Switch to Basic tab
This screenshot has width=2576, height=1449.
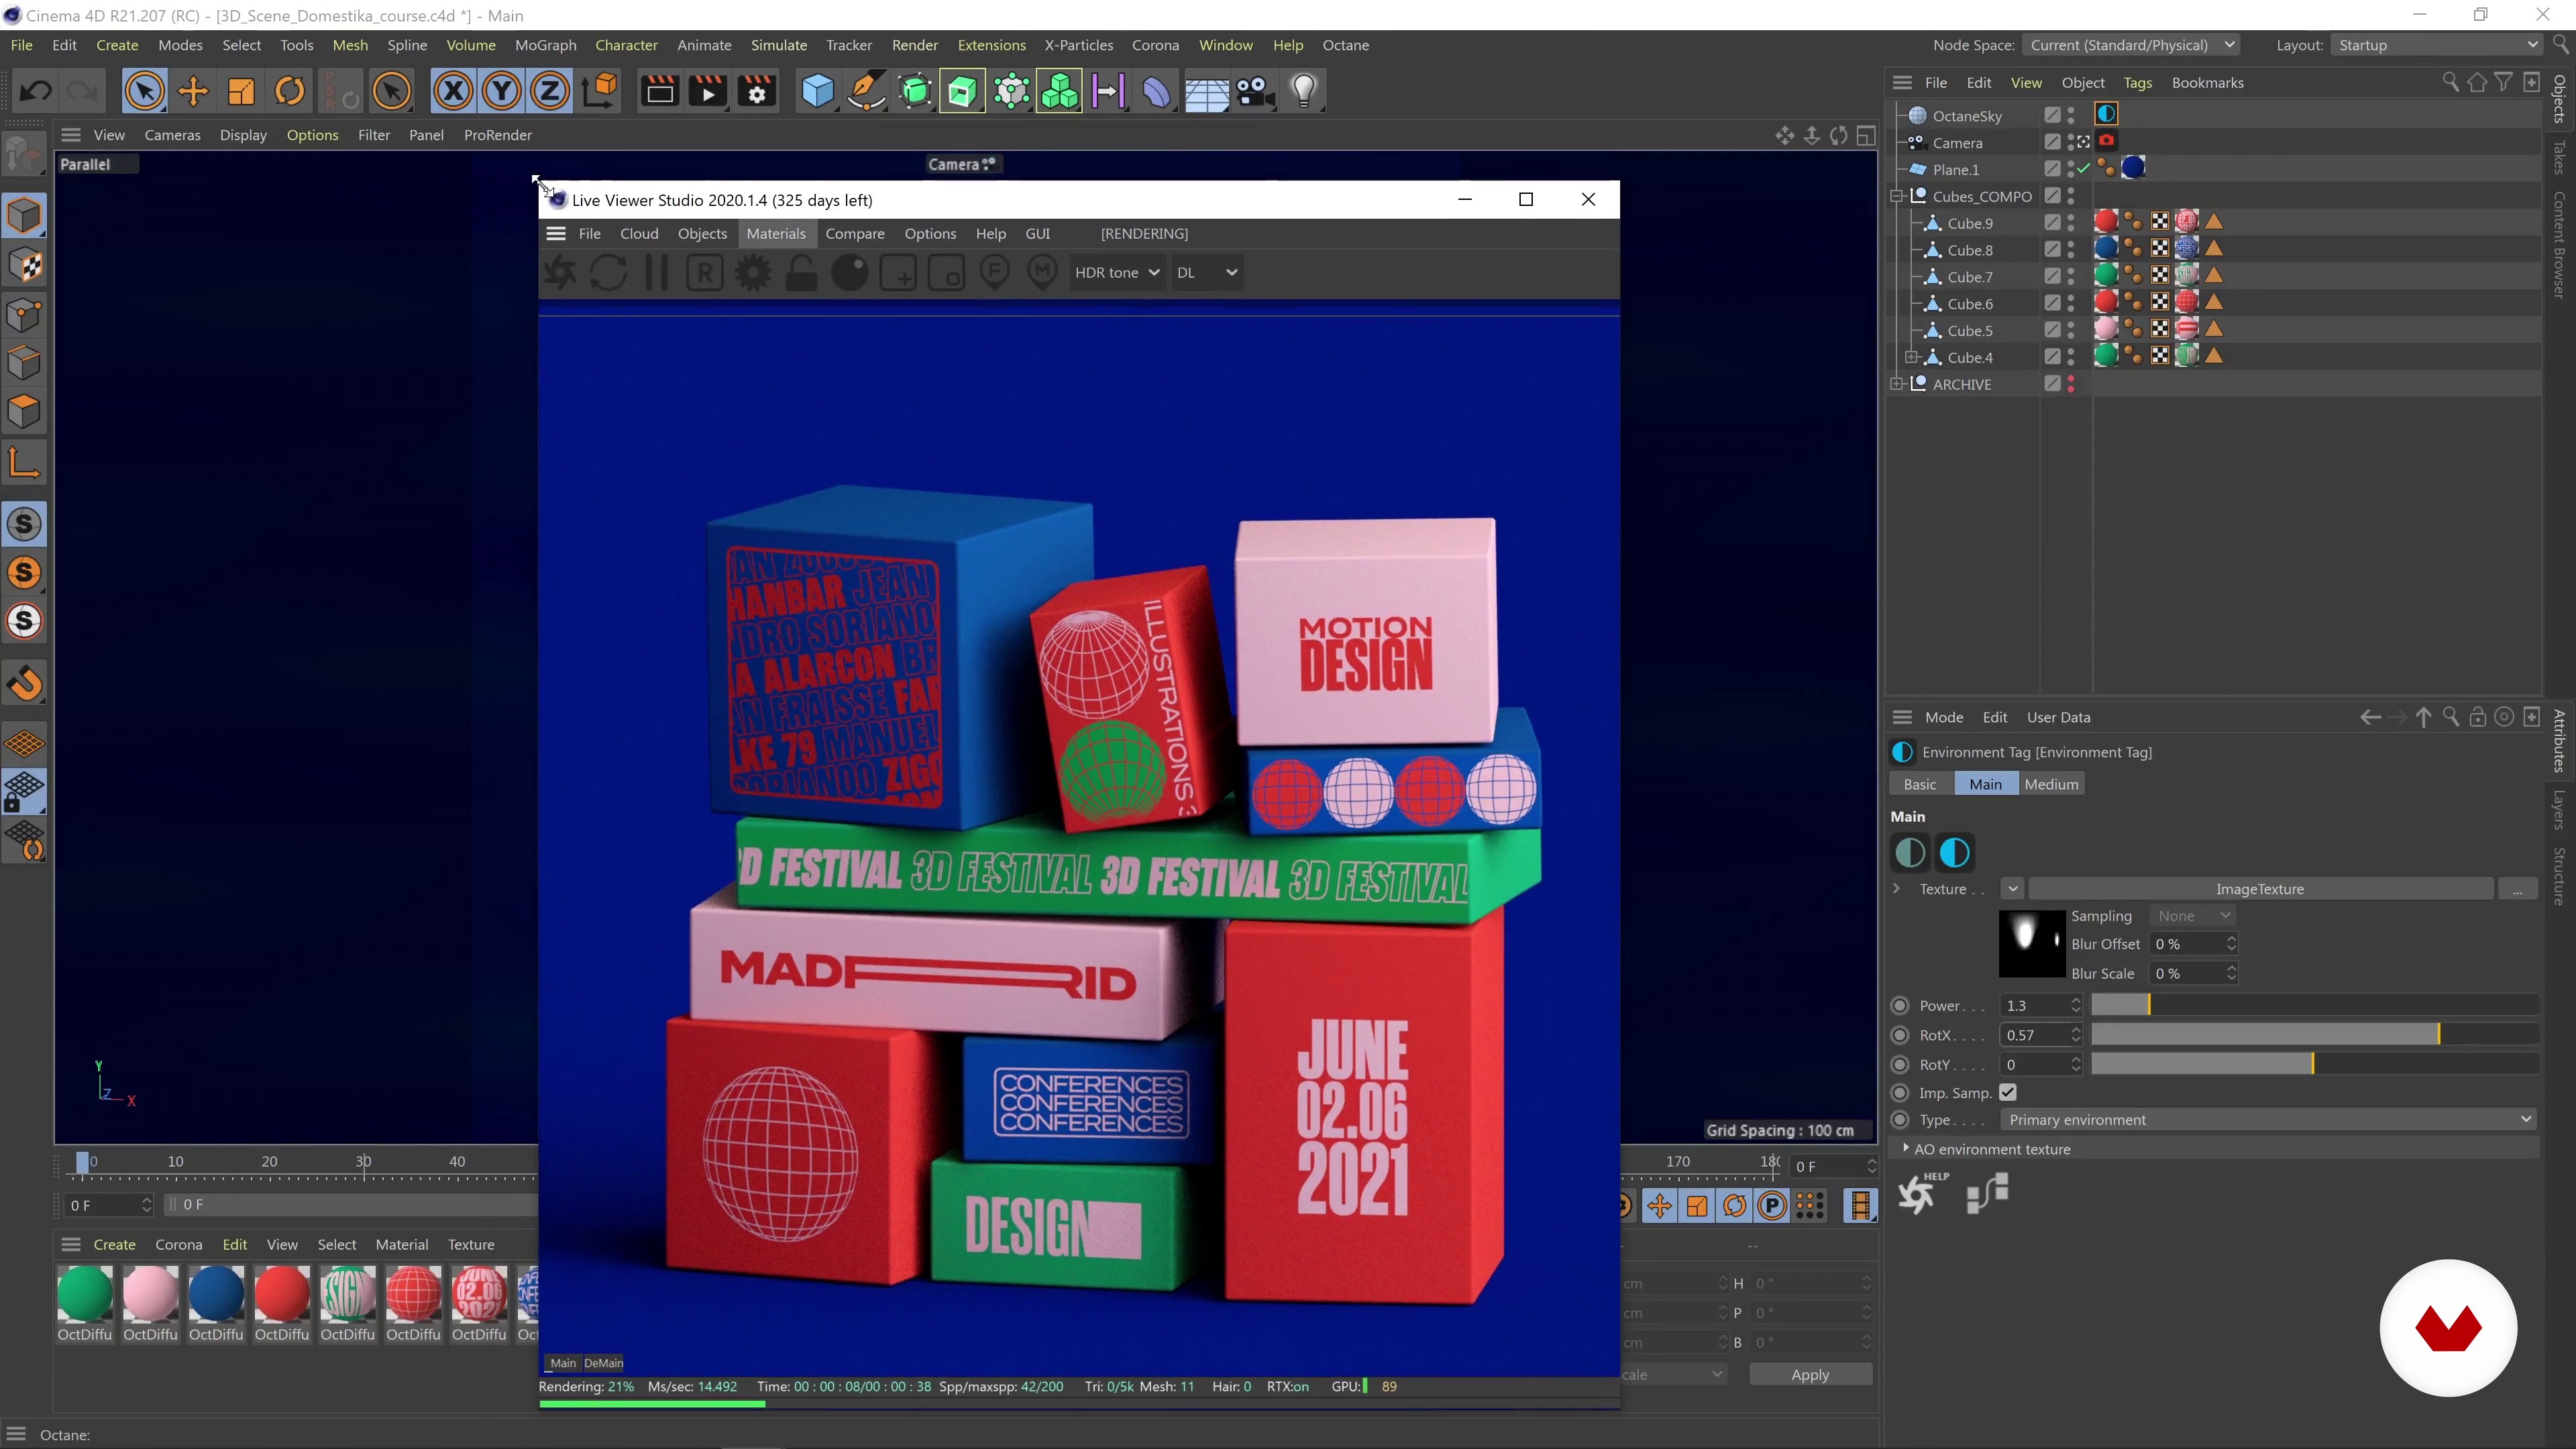1920,784
